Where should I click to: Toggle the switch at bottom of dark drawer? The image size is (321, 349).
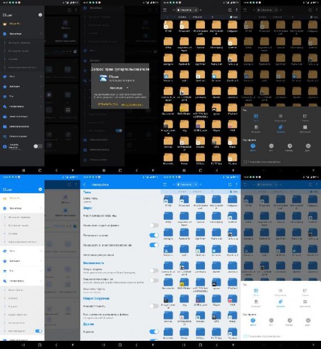38,146
